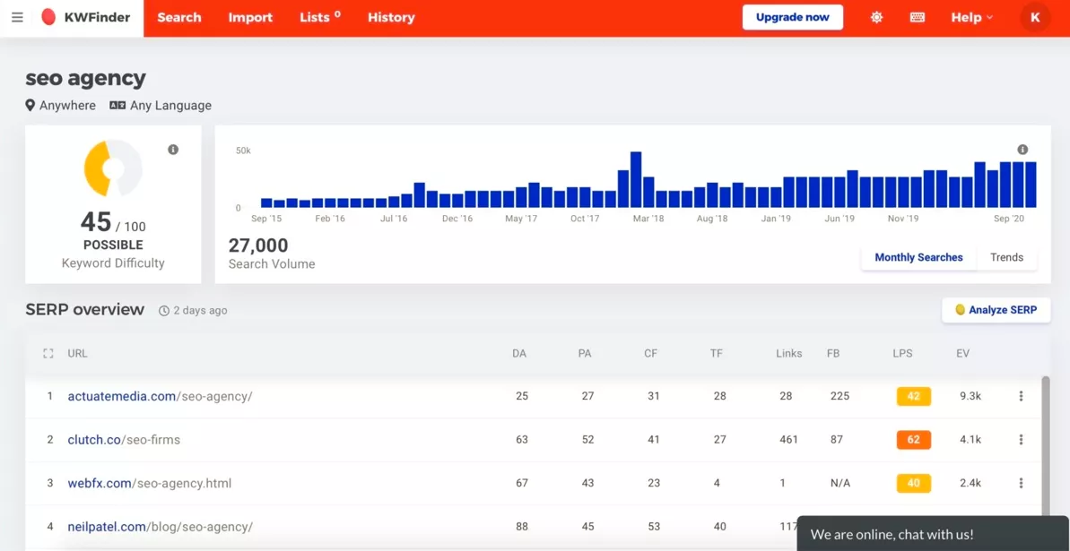This screenshot has width=1070, height=551.
Task: Click the orange LPS badge 62
Action: point(914,440)
